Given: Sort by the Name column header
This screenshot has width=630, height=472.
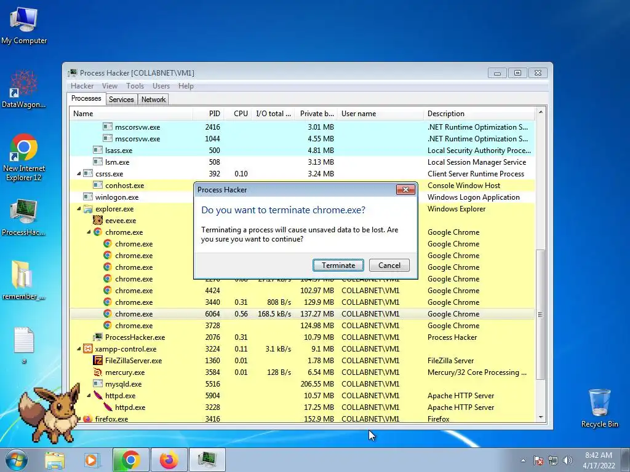Looking at the screenshot, I should click(131, 114).
